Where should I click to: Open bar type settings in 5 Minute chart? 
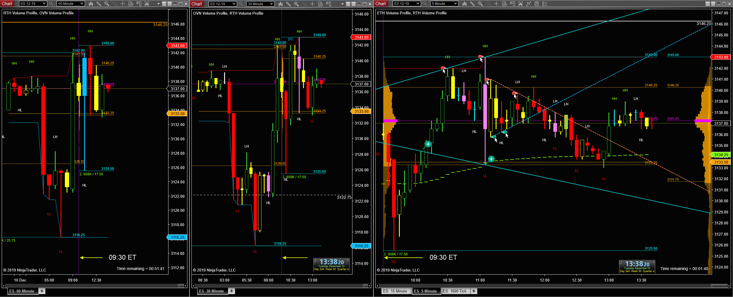pyautogui.click(x=464, y=4)
